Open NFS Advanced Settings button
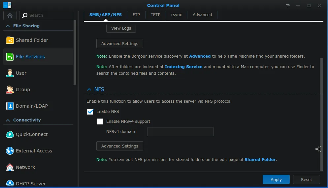328x188 pixels. (x=120, y=146)
